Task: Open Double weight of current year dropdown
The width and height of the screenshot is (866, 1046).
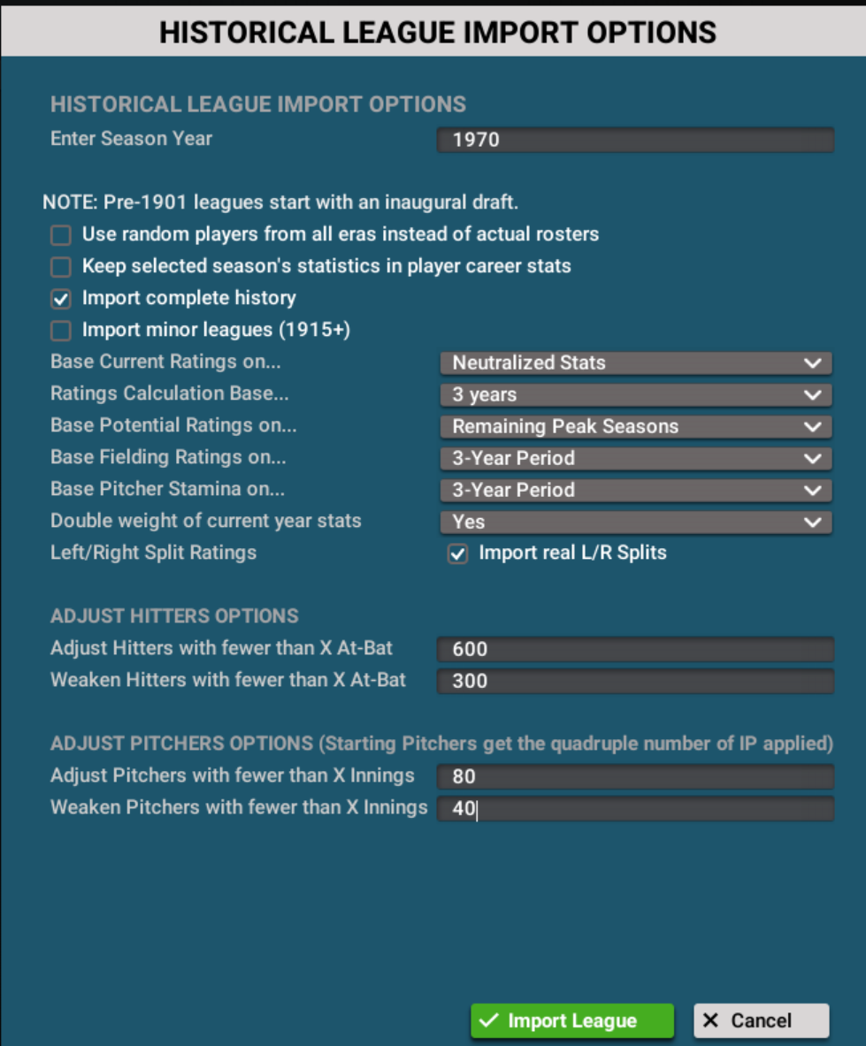Action: [x=635, y=522]
